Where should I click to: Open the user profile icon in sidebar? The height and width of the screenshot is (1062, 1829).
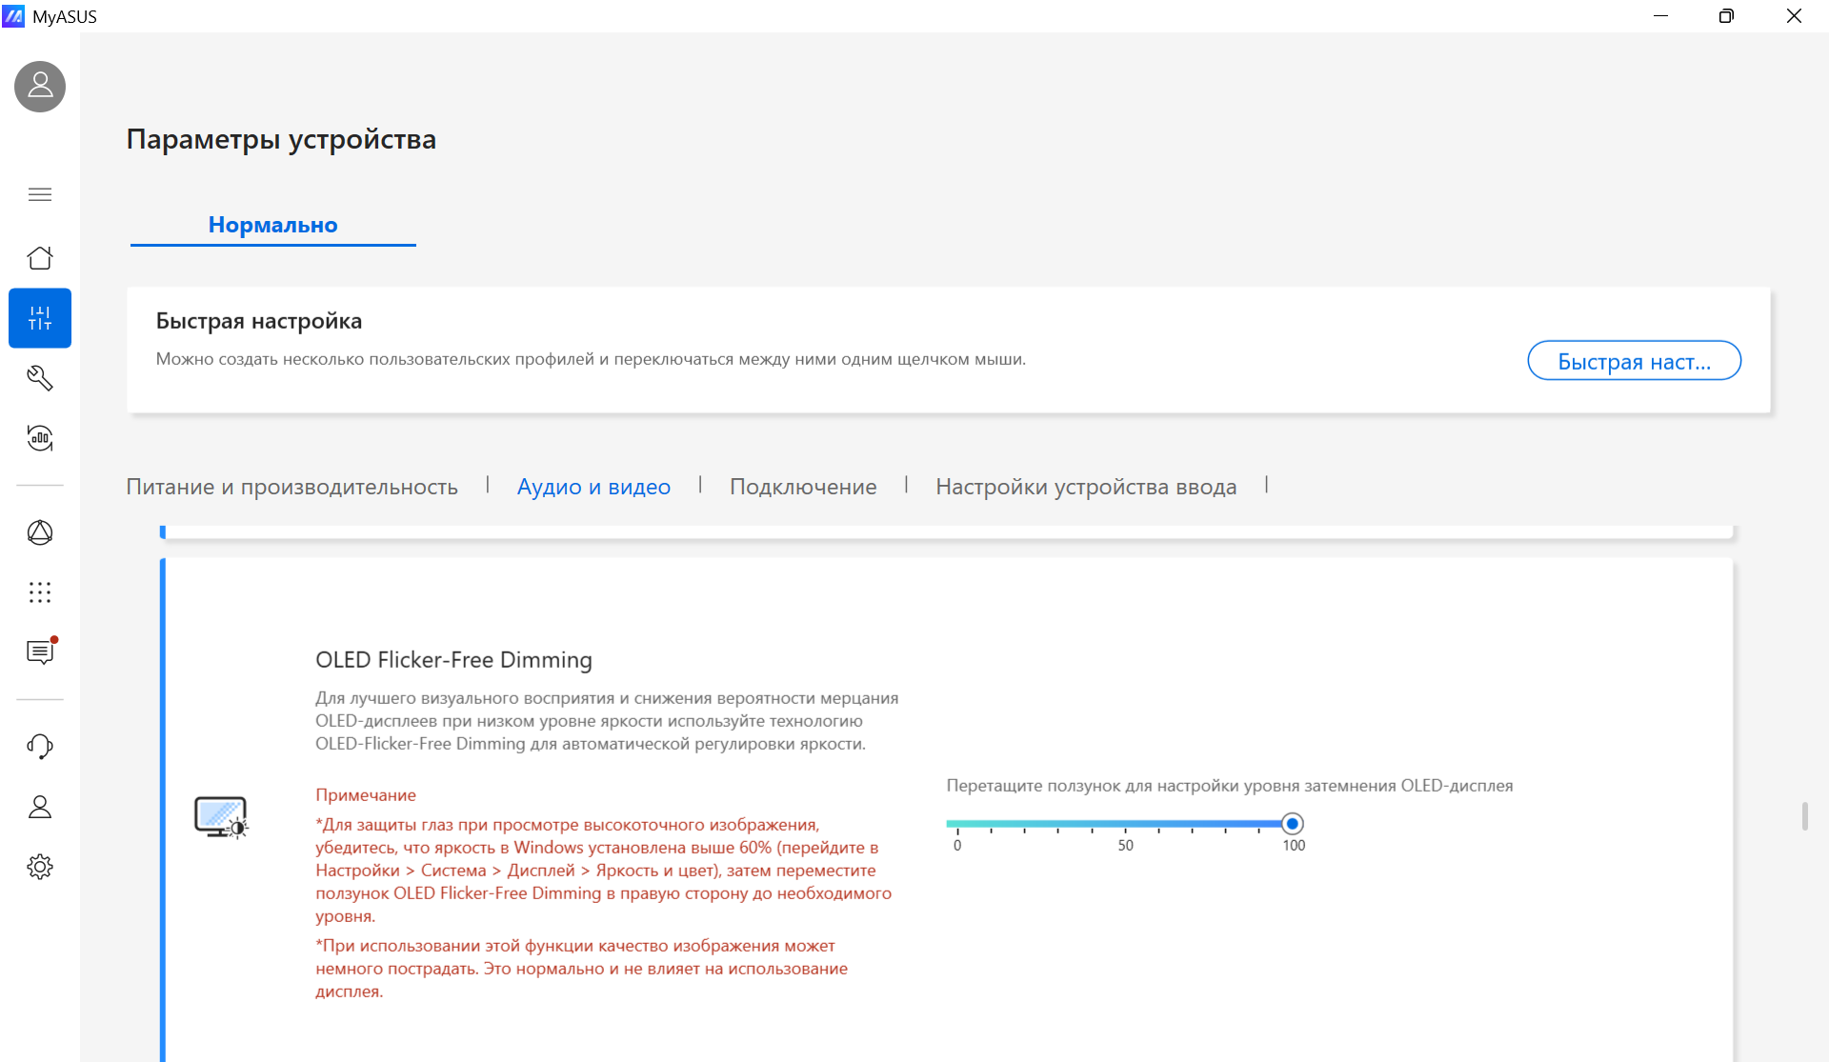(x=40, y=807)
